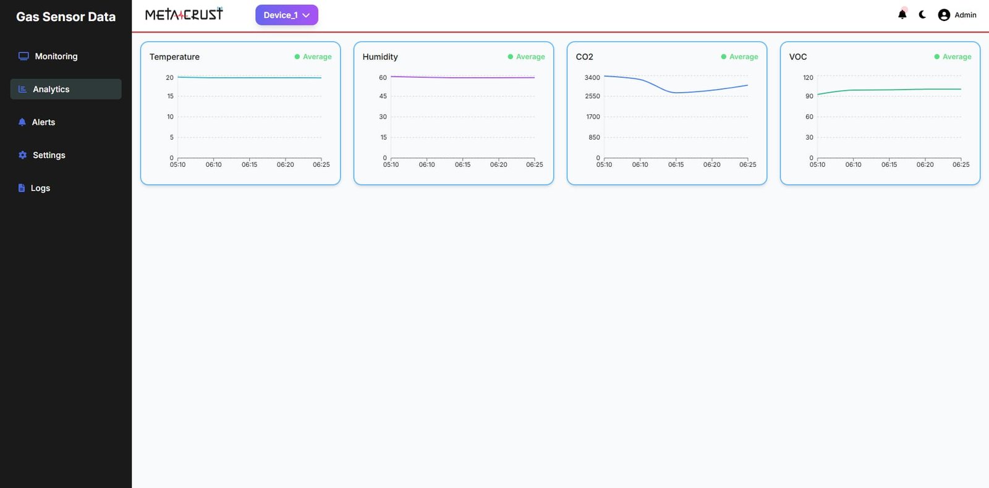Click the green VOC trend line

coord(890,90)
